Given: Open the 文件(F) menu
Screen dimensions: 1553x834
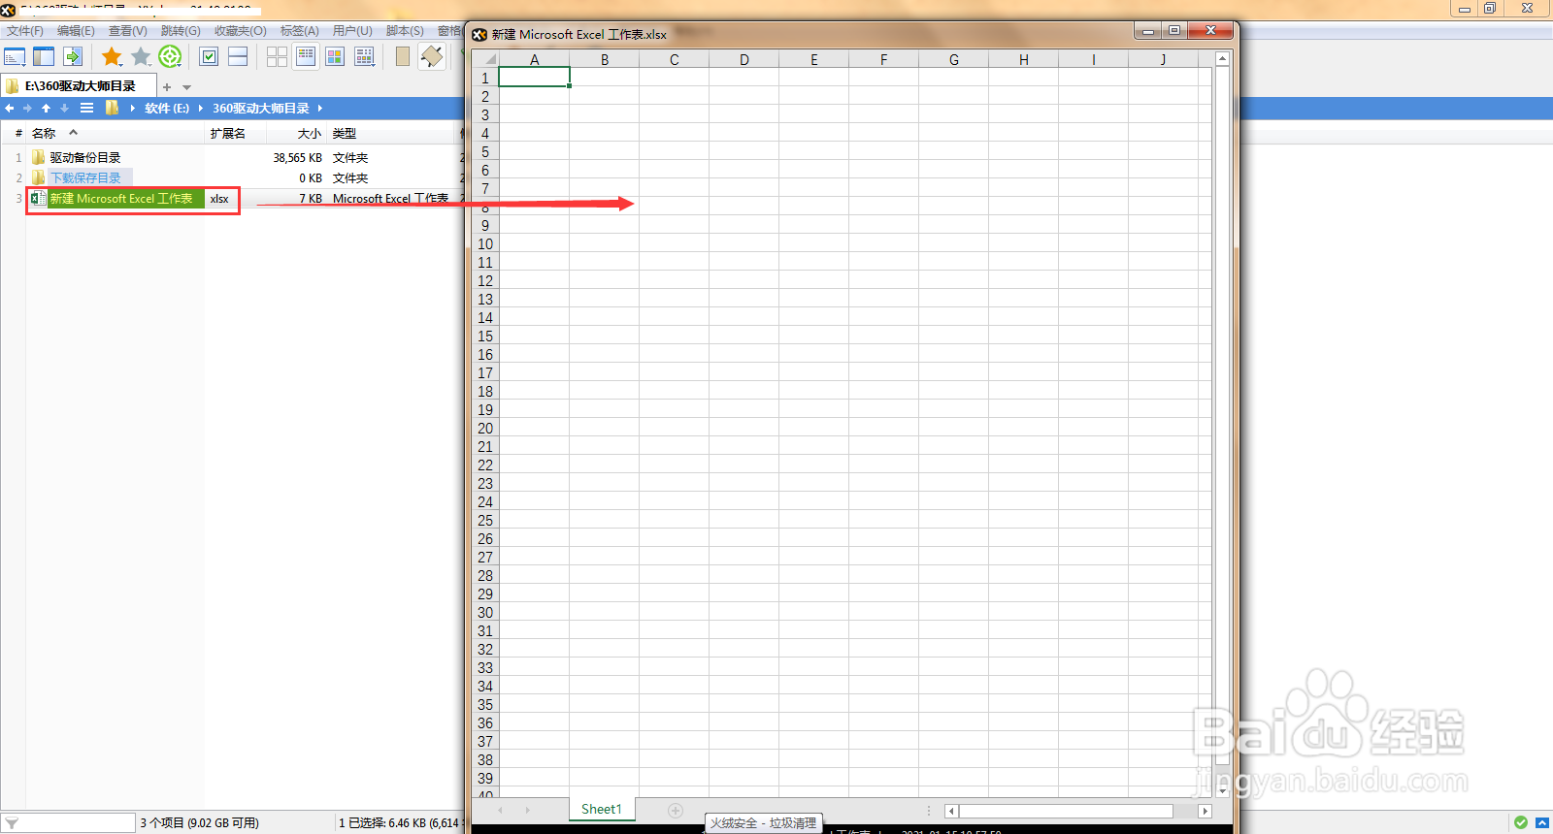Looking at the screenshot, I should coord(25,31).
